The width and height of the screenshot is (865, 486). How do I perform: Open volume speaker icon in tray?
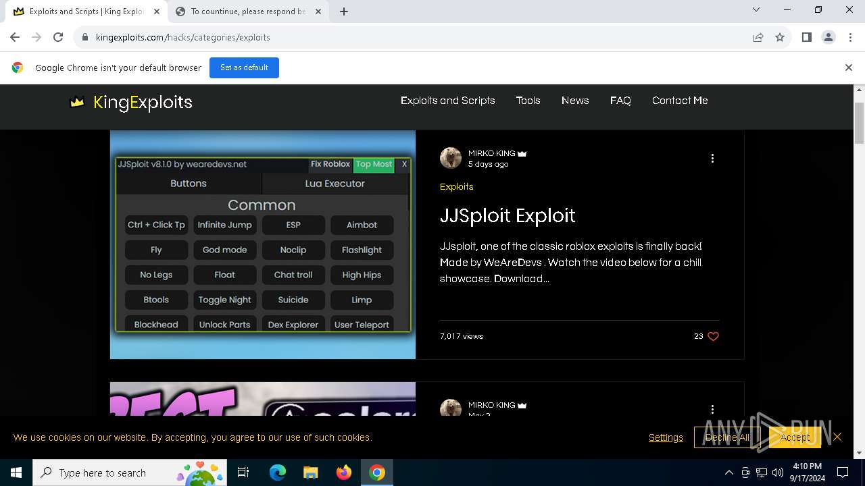[x=777, y=473]
